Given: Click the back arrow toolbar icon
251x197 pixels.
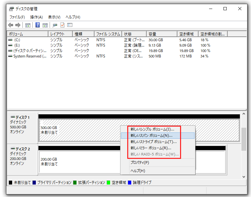Looking at the screenshot, I should pos(11,25).
